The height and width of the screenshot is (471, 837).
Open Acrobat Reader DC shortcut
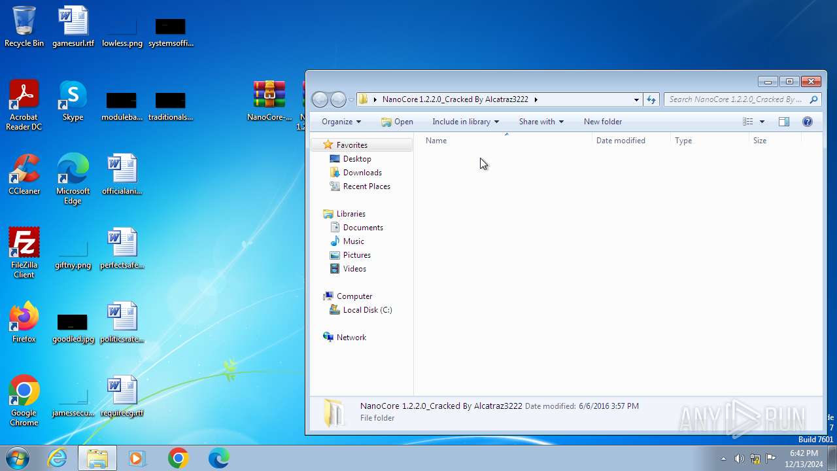pyautogui.click(x=24, y=105)
